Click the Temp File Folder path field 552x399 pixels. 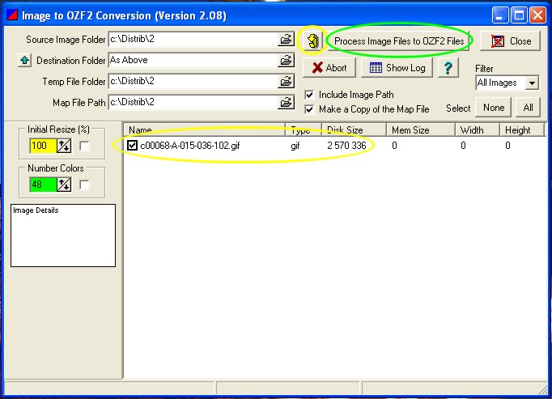click(x=193, y=82)
